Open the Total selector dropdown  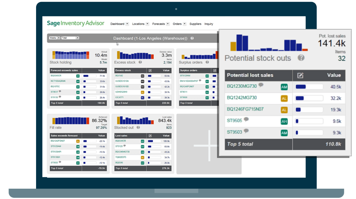point(70,38)
